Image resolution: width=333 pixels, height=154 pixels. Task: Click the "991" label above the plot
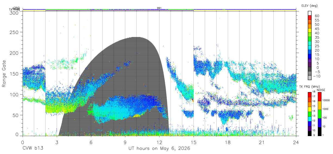coord(159,8)
